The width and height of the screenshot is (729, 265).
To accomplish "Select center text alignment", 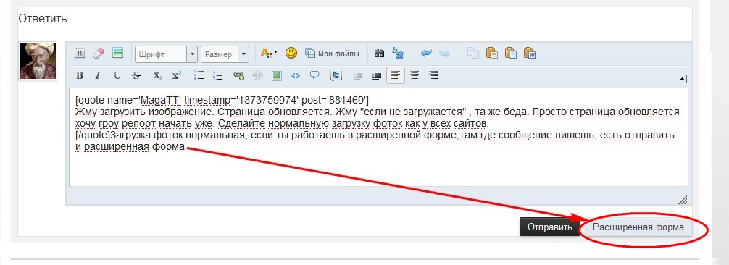I will pos(415,75).
